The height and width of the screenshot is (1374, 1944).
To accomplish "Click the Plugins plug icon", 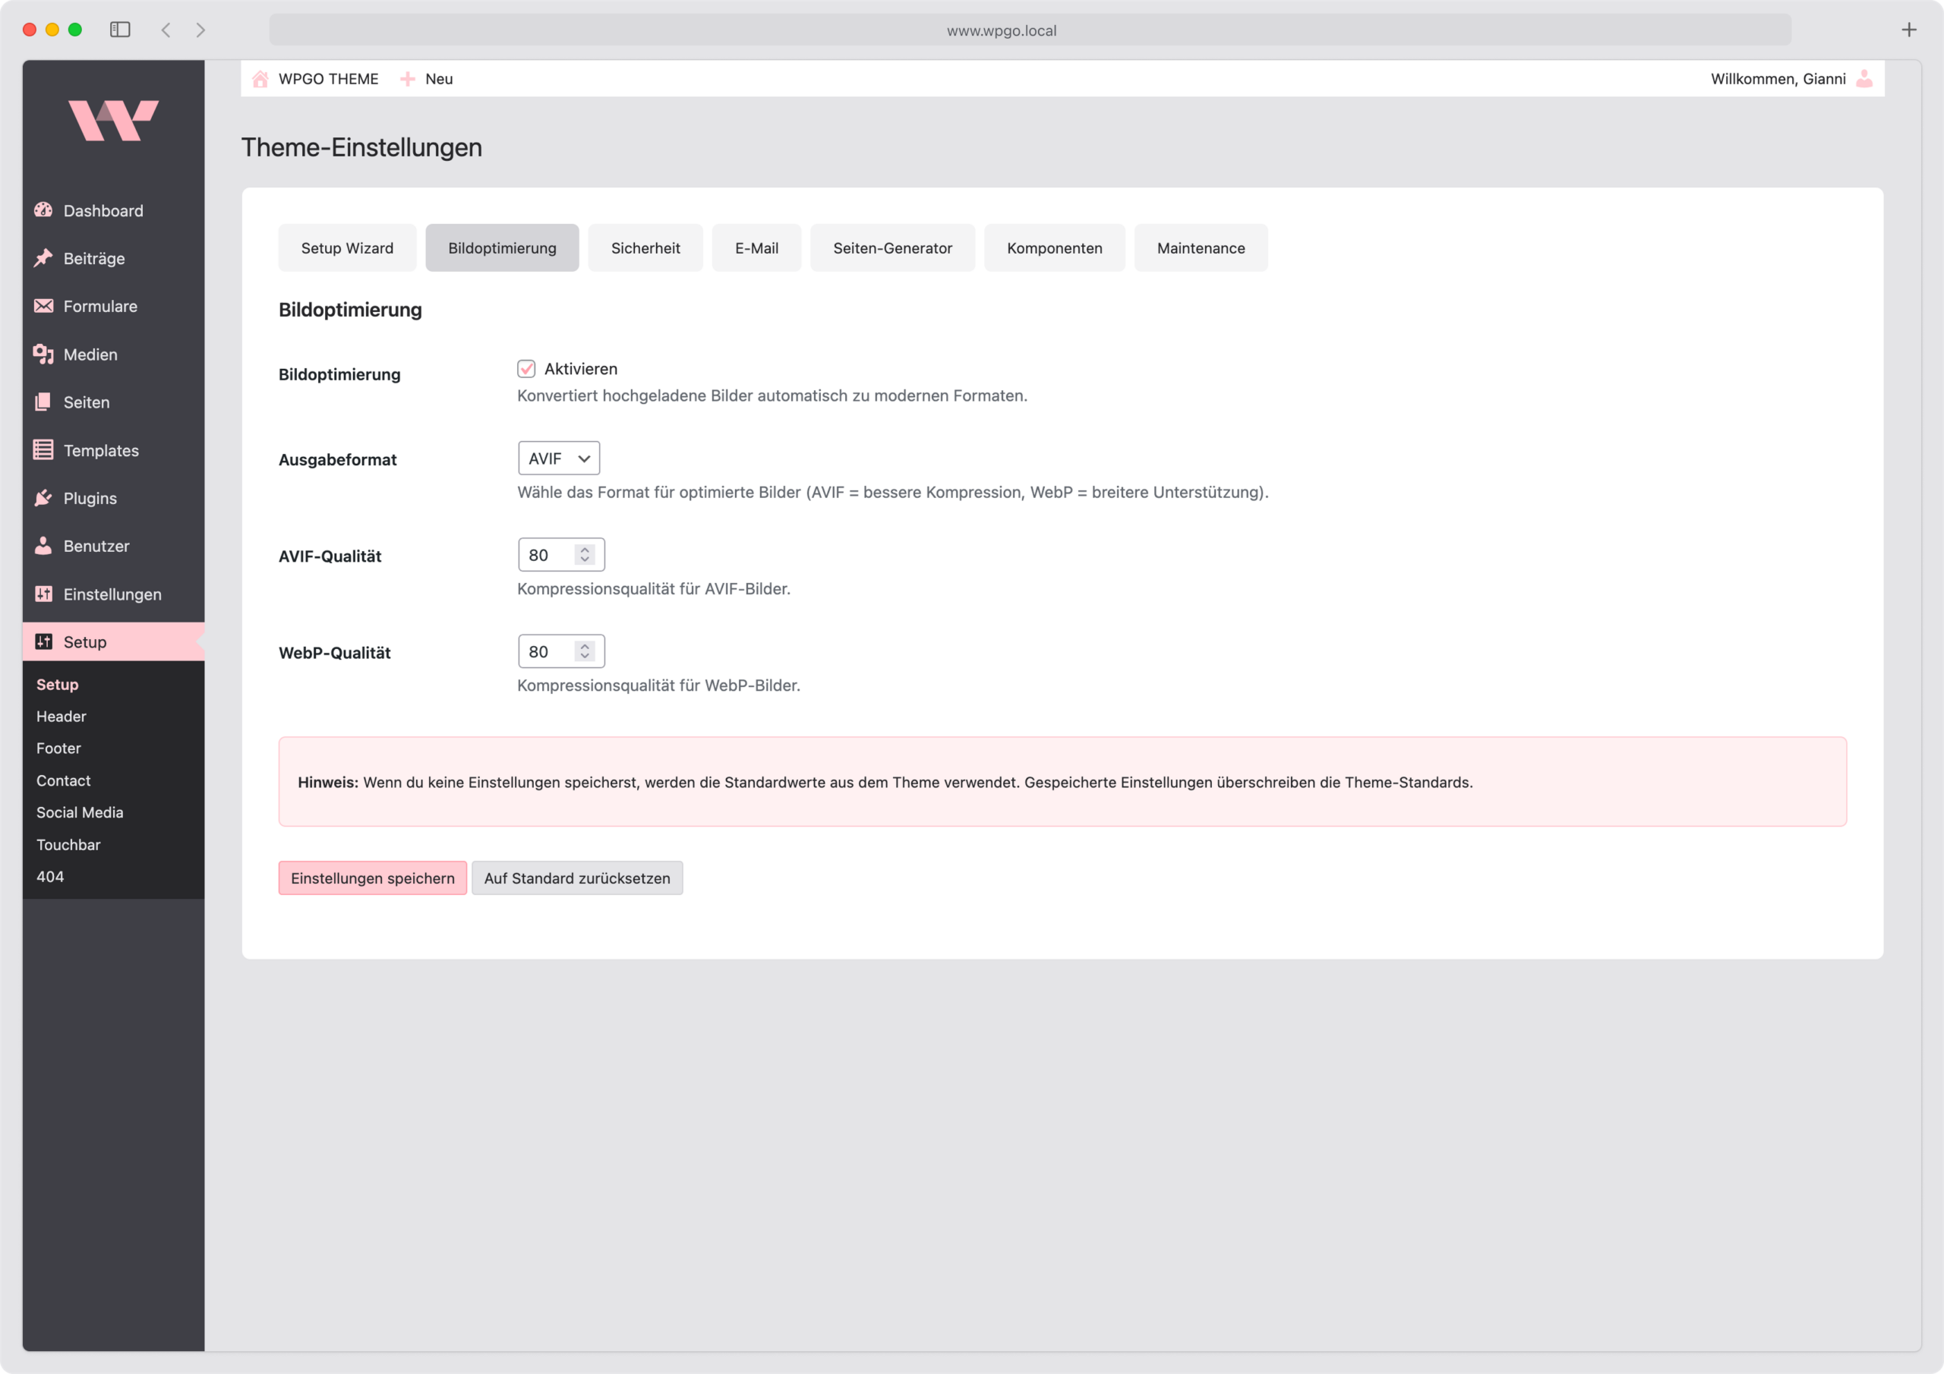I will [43, 498].
